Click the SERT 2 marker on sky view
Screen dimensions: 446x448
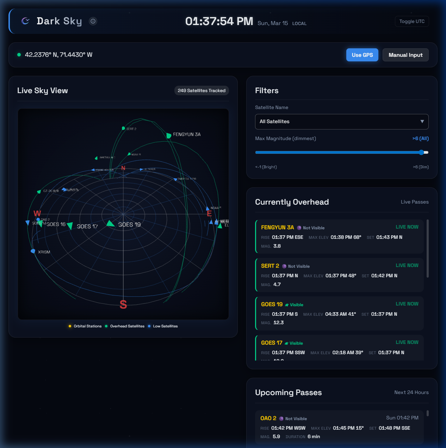[x=123, y=128]
